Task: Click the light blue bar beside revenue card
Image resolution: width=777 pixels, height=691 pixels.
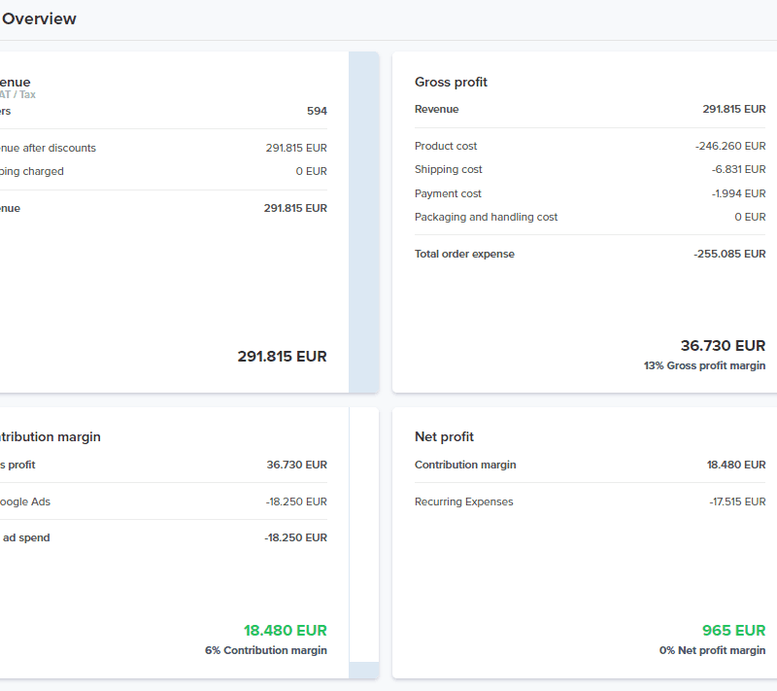Action: tap(363, 222)
